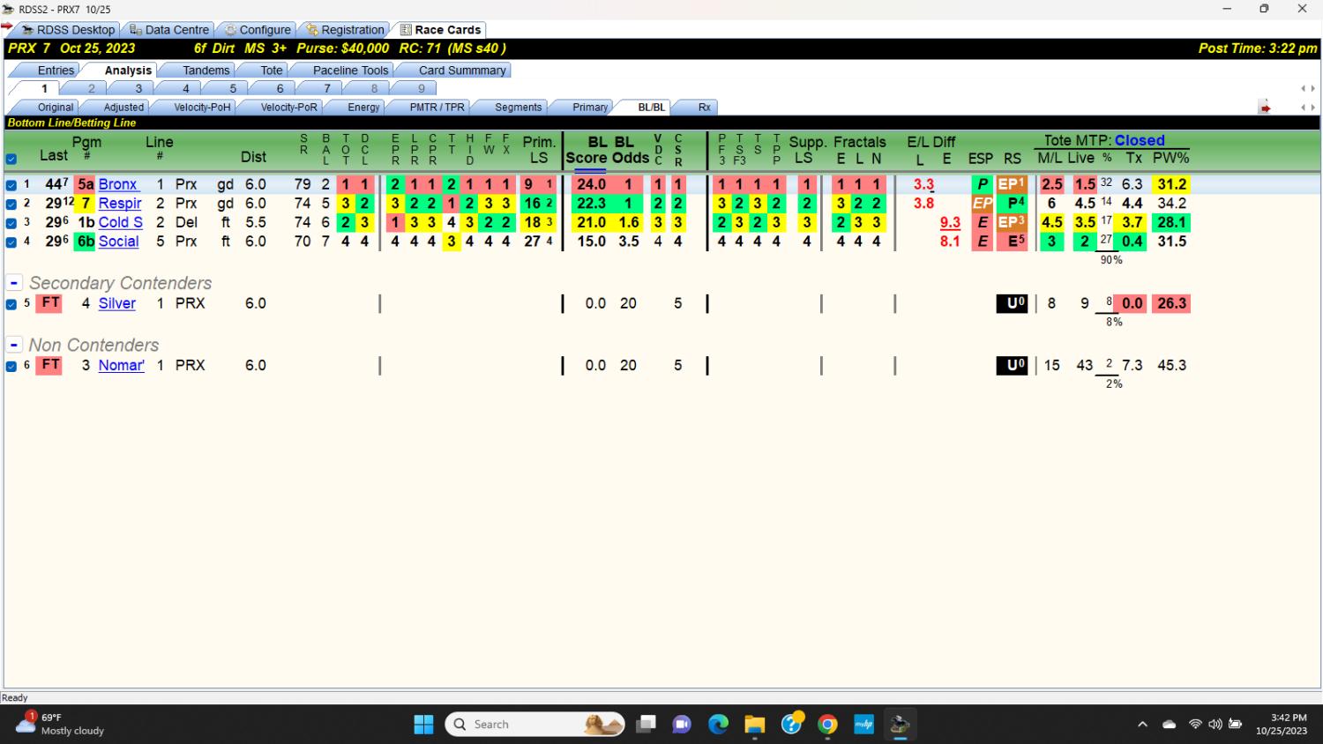Toggle the checkbox for Social row

pos(11,242)
